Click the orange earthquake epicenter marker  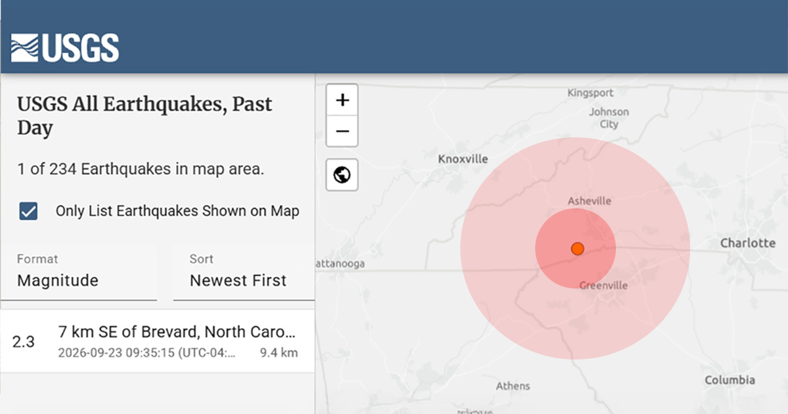(x=577, y=248)
